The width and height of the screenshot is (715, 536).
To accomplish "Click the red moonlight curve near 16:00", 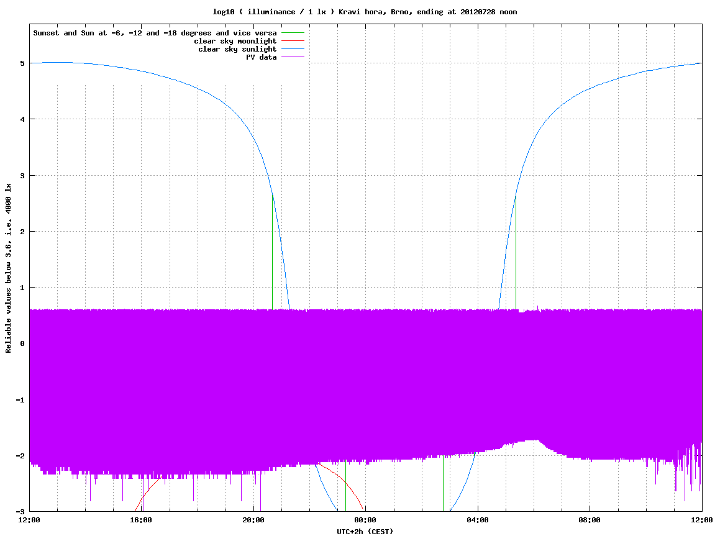I will [x=147, y=493].
